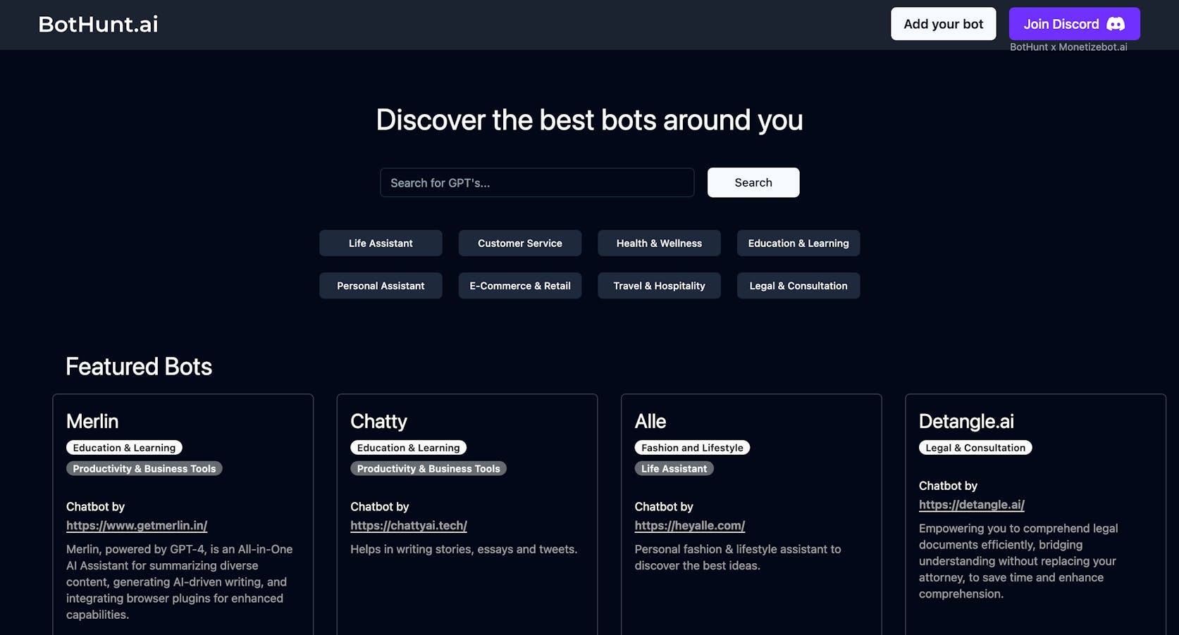
Task: Click the BotHunt x Monetizebot.ai text
Action: click(1068, 47)
